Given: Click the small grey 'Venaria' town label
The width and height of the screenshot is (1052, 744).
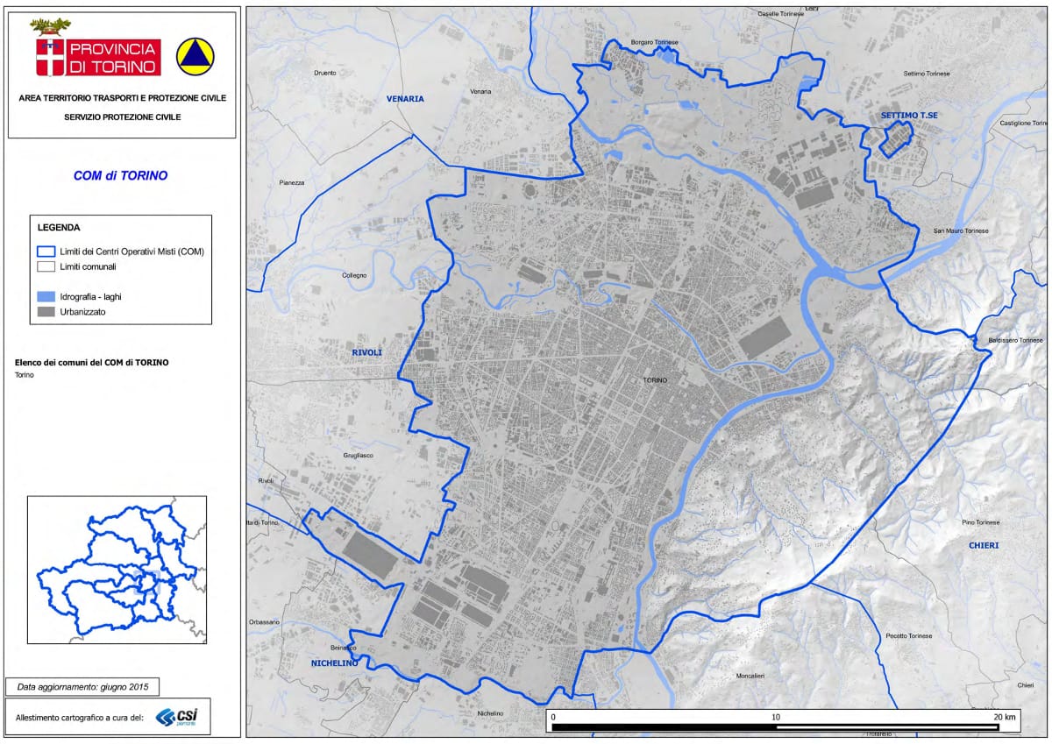Looking at the screenshot, I should pyautogui.click(x=480, y=91).
